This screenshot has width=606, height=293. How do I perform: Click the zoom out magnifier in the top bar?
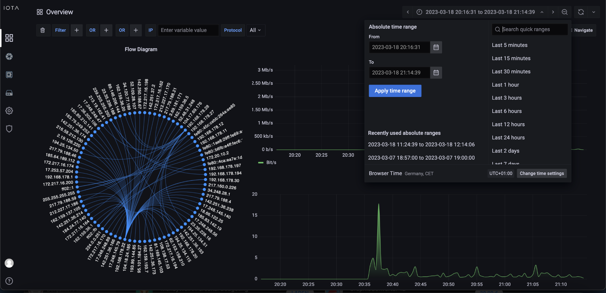(564, 12)
